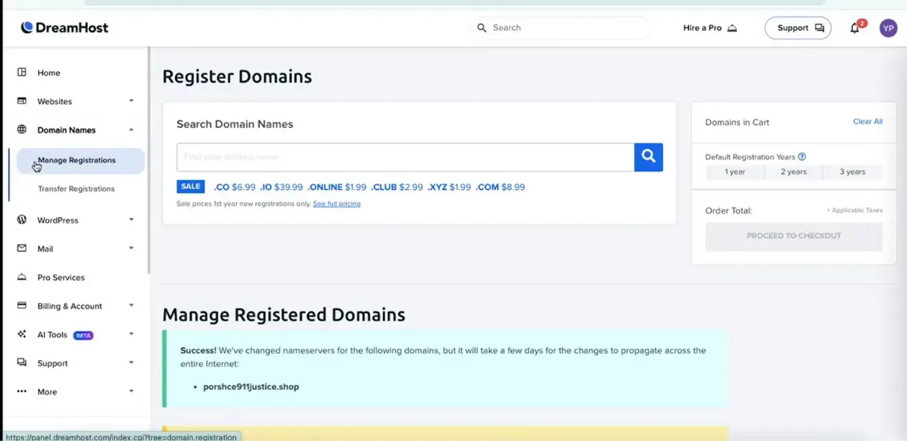907x441 pixels.
Task: Open Manage Registrations submenu item
Action: click(x=80, y=160)
